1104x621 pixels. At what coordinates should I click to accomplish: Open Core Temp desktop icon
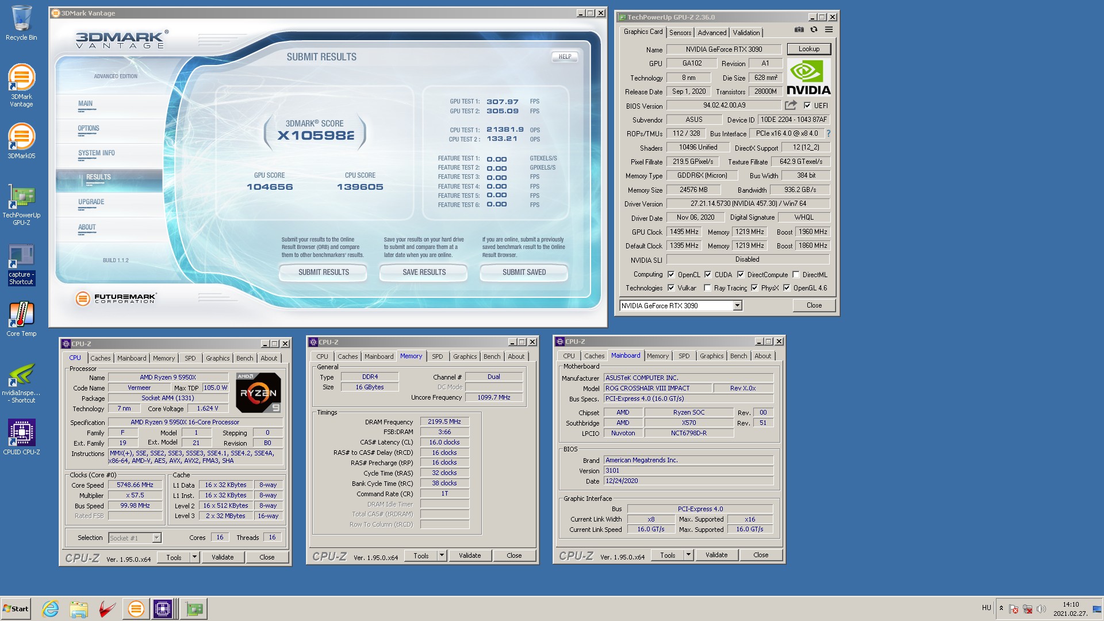[x=21, y=319]
